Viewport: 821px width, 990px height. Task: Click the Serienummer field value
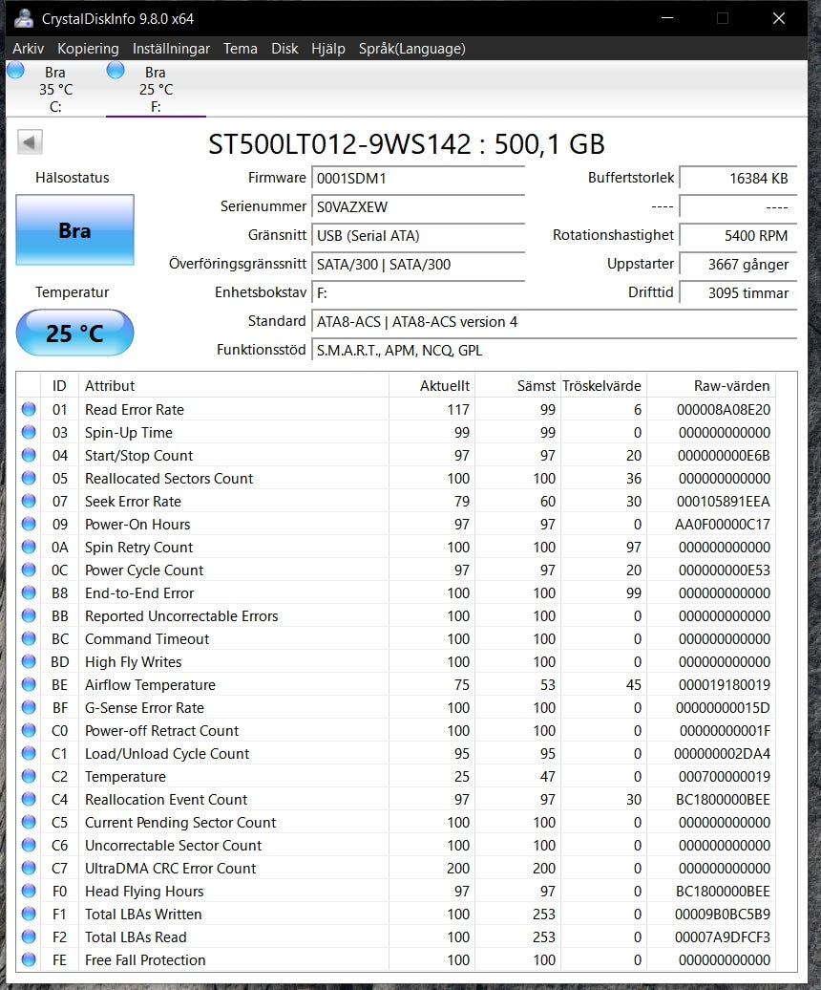click(418, 206)
